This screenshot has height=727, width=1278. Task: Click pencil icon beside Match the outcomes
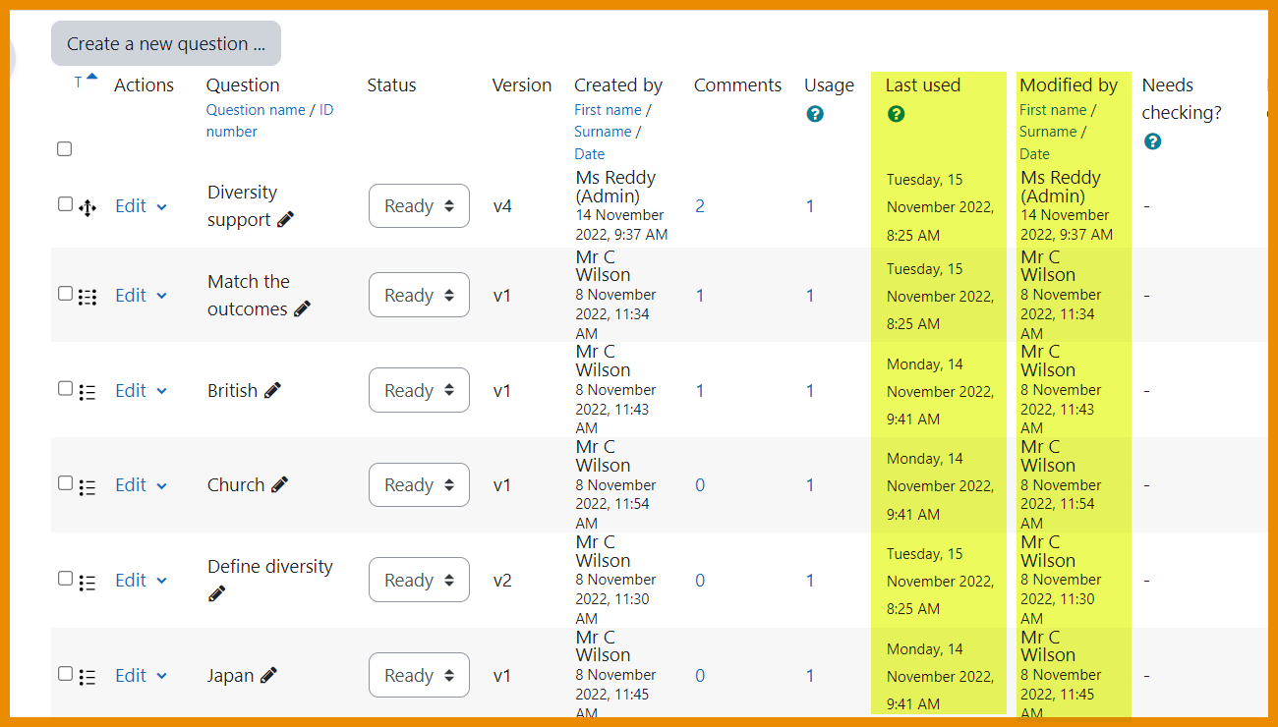[302, 308]
